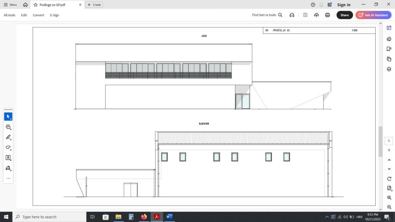The width and height of the screenshot is (395, 222).
Task: Zoom in on the document
Action: coord(389,198)
